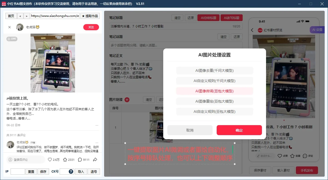328x180 pixels.
Task: Click the 载入素材 button
Action: pos(284,170)
